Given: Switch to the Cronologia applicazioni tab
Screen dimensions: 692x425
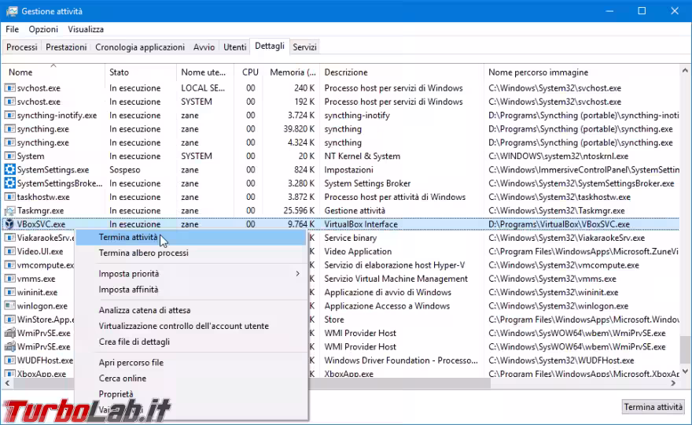Looking at the screenshot, I should tap(140, 47).
